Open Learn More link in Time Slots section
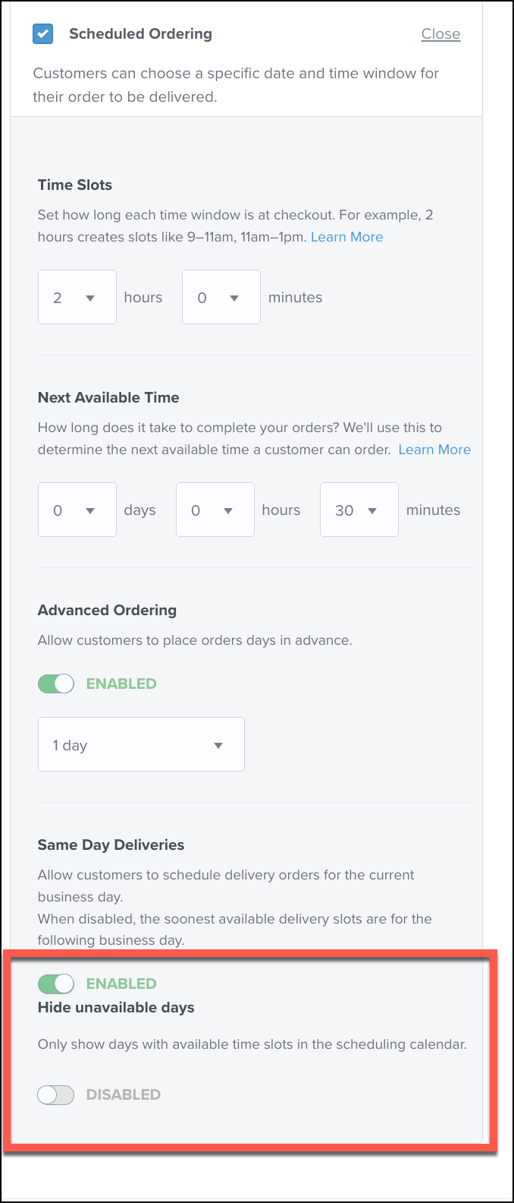The image size is (514, 1203). tap(346, 237)
